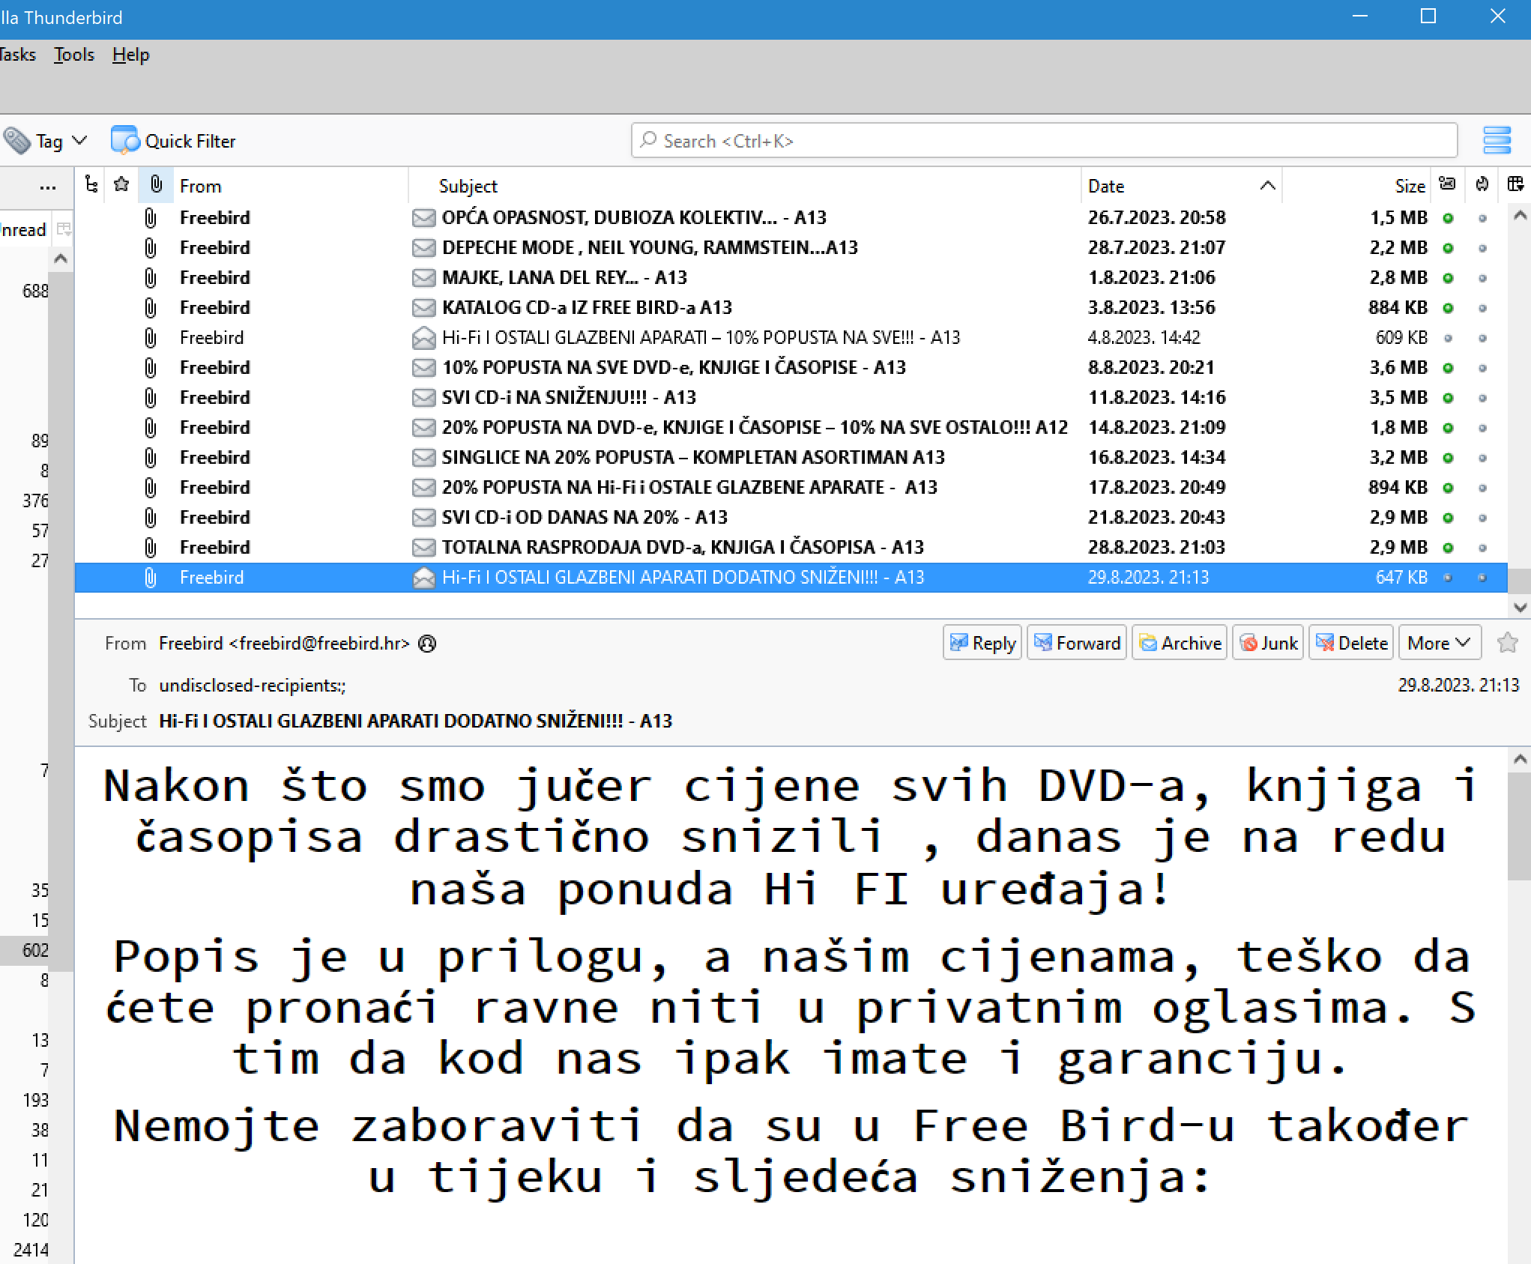1531x1264 pixels.
Task: Sort messages by Date column
Action: pyautogui.click(x=1181, y=186)
